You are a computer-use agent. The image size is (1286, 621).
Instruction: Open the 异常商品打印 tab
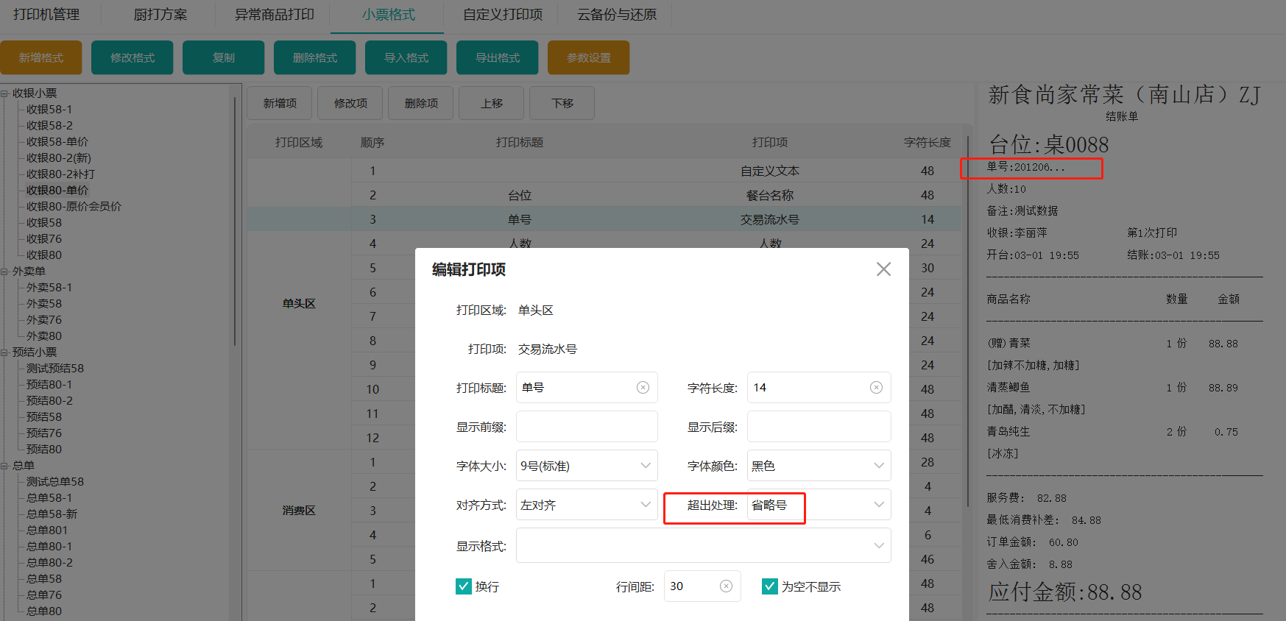pyautogui.click(x=274, y=15)
